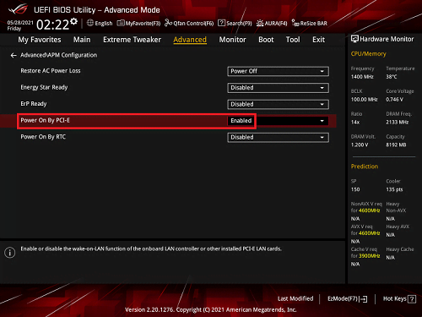Open the Hot Keys help icon
This screenshot has width=422, height=317.
point(412,299)
